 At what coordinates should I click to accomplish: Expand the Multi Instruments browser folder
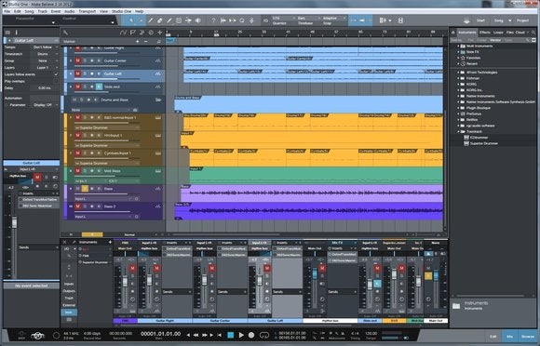coord(458,47)
